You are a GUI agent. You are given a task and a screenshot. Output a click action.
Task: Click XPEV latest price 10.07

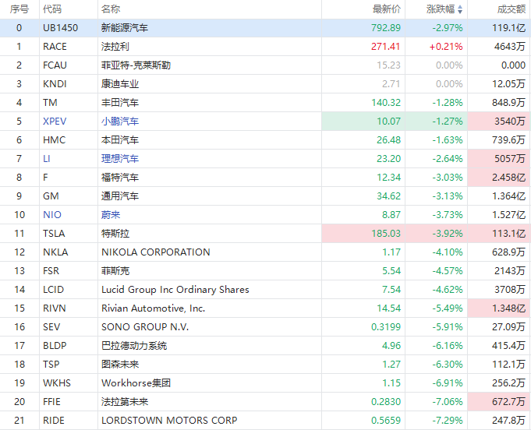[x=388, y=121]
